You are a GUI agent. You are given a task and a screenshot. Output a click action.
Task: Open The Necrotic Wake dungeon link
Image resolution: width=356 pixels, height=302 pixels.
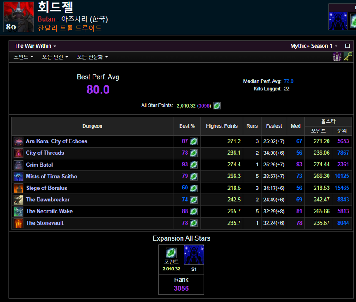pyautogui.click(x=49, y=211)
